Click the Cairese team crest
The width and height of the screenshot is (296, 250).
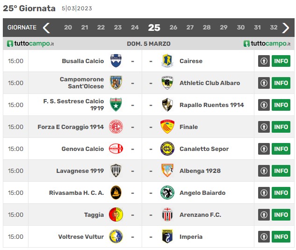click(x=167, y=61)
